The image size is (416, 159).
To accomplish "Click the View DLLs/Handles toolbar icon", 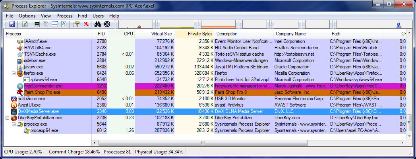I will point(64,24).
